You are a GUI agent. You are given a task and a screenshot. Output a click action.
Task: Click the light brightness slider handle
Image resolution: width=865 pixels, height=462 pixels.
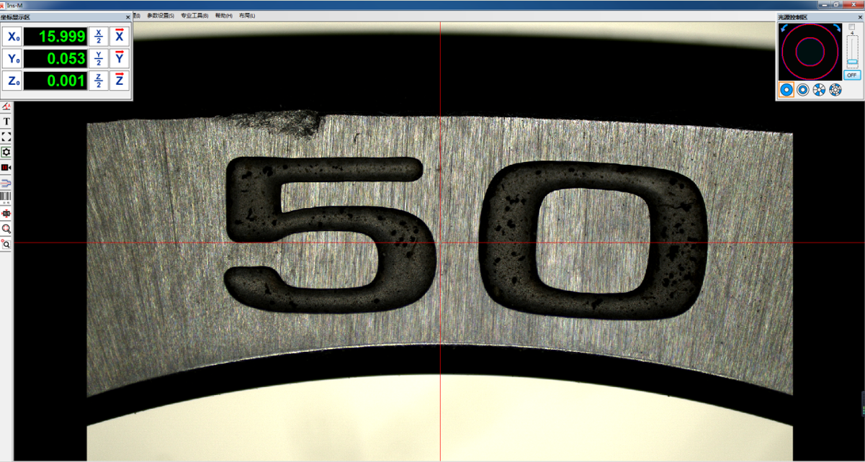point(852,61)
